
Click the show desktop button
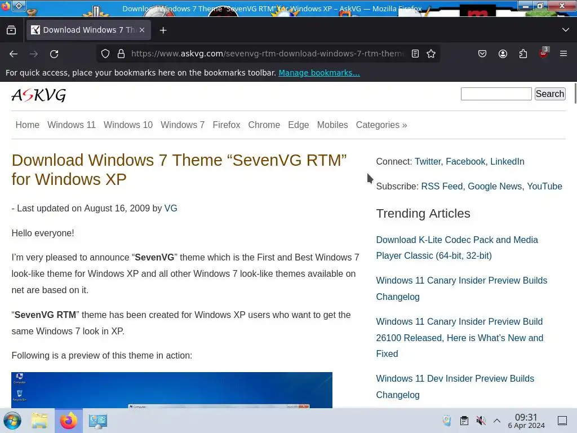562,421
